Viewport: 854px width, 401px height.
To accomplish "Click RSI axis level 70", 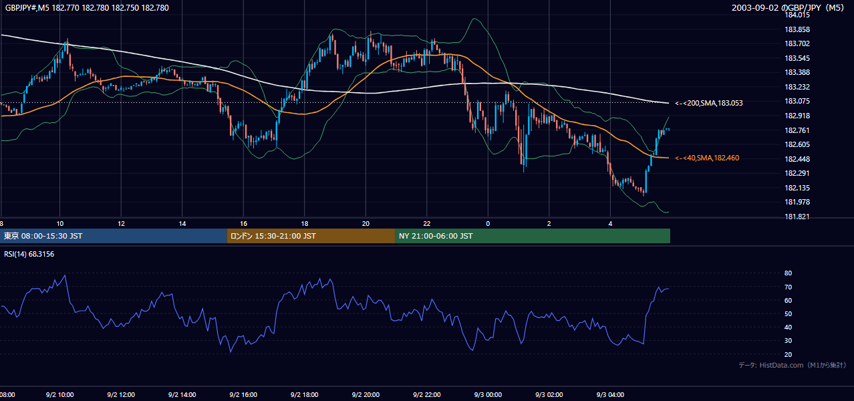I will [788, 287].
